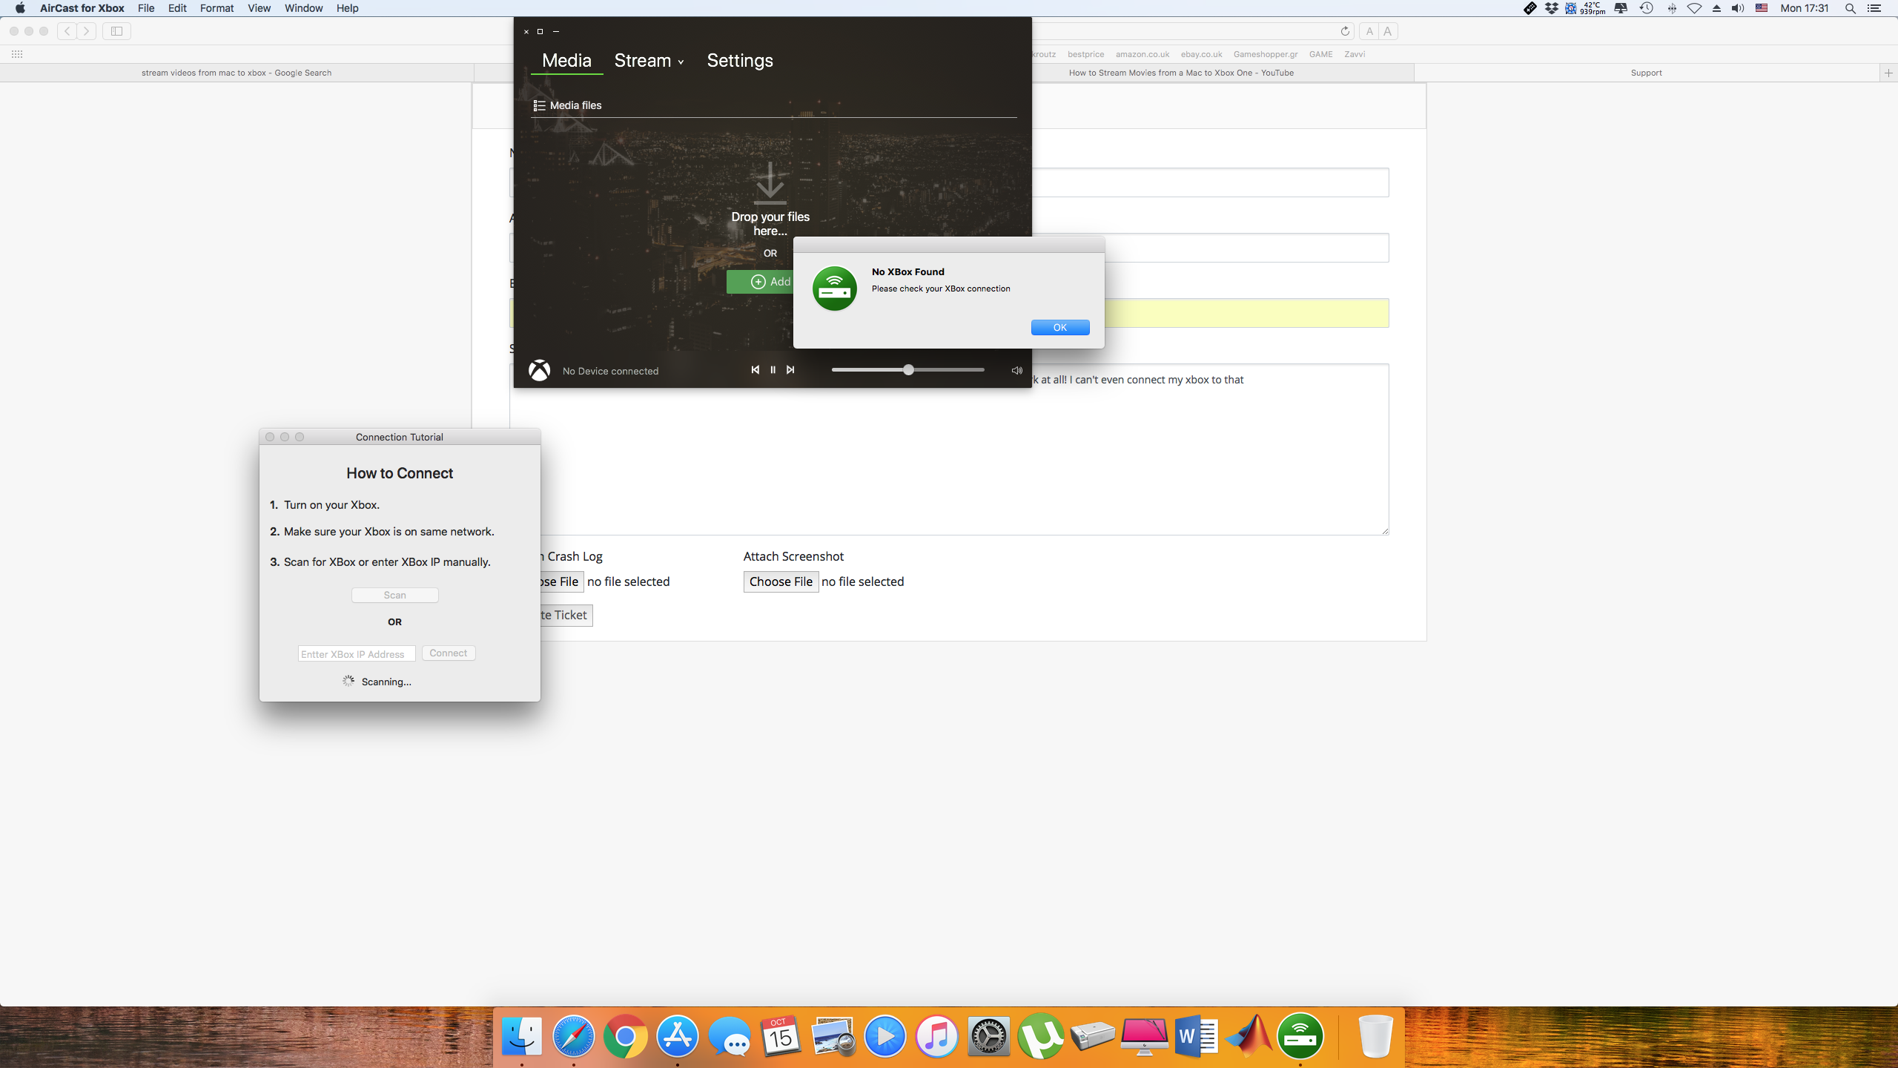Switch to the Google Search tab
1898x1068 pixels.
click(x=237, y=73)
